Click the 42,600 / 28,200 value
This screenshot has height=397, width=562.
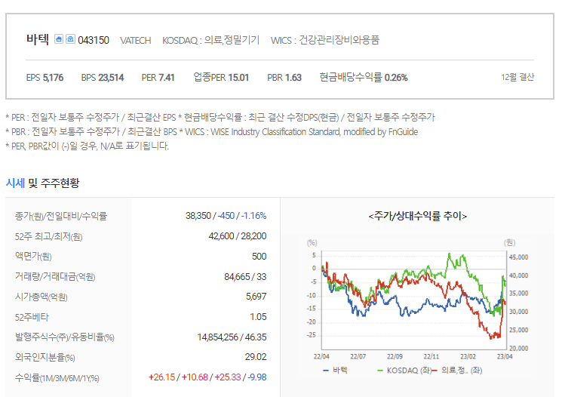tap(238, 236)
